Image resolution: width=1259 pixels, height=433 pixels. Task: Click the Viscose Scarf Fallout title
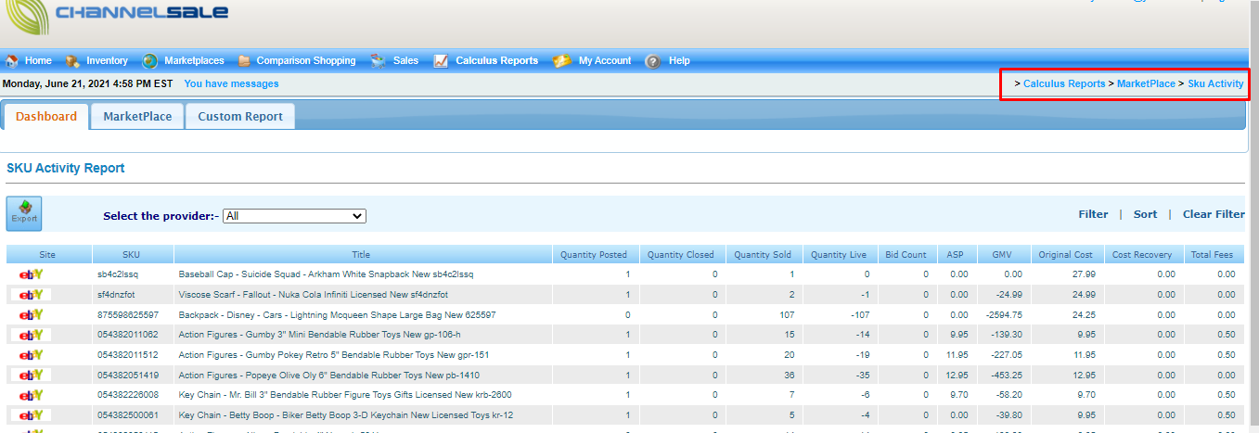pos(314,295)
